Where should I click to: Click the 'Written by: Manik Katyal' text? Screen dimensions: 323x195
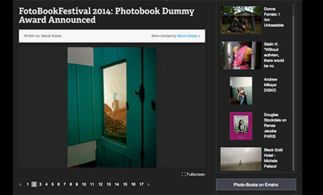click(x=42, y=36)
